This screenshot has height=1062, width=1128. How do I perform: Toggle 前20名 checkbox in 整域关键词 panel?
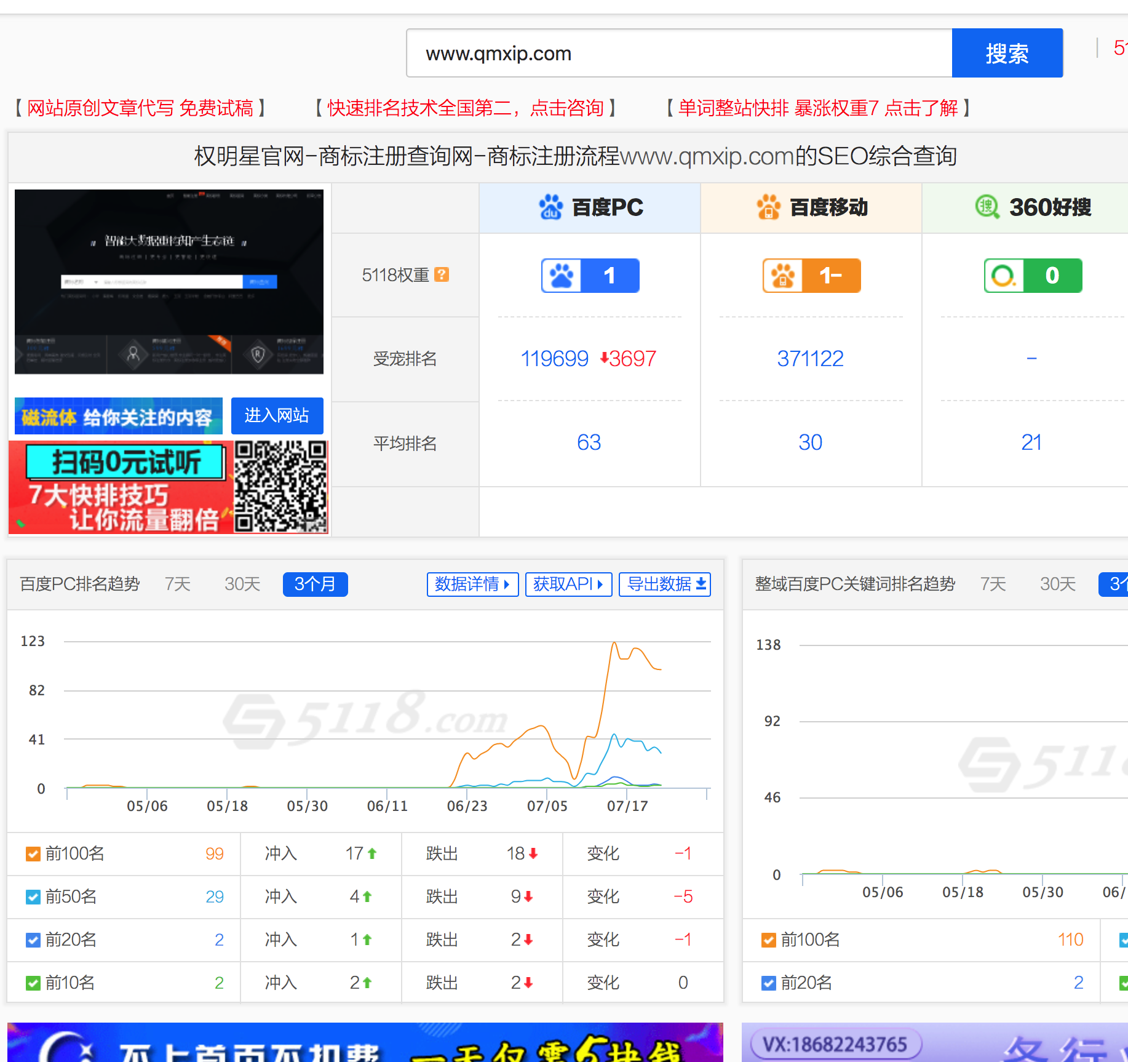click(769, 983)
